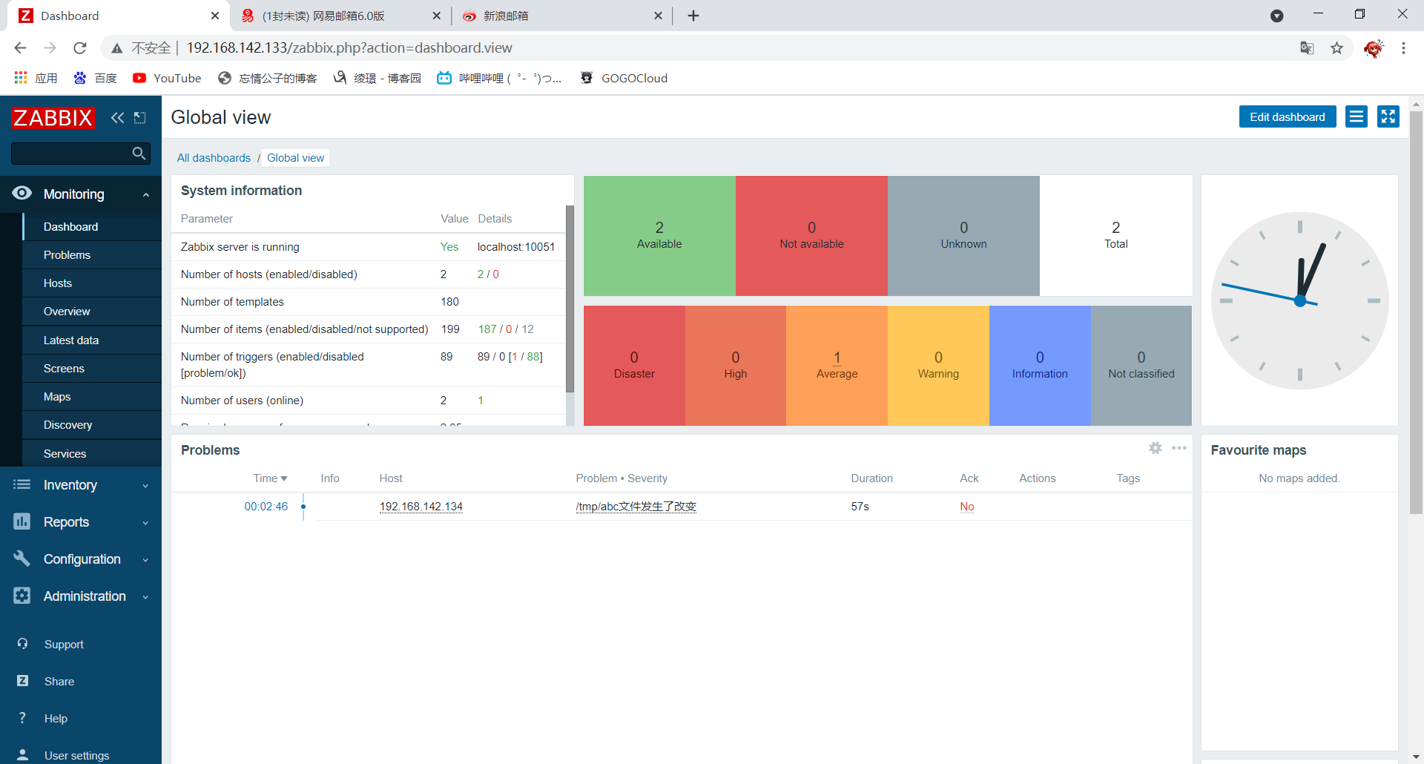Screen dimensions: 1424x764
Task: Click the Configuration wrench icon
Action: [22, 559]
